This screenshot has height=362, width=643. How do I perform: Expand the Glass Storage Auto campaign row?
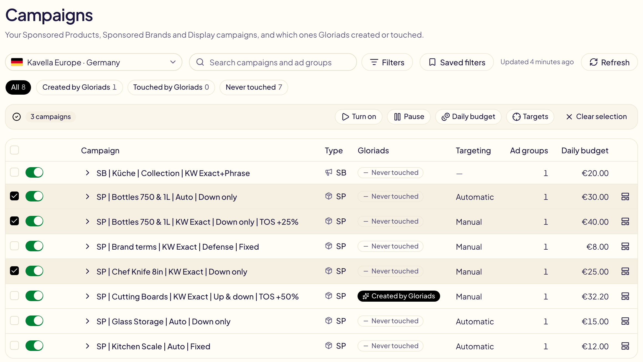pos(88,321)
